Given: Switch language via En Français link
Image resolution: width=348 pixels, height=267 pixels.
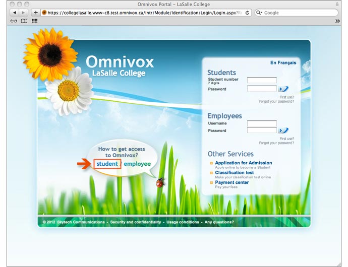Looking at the screenshot, I should pos(283,63).
